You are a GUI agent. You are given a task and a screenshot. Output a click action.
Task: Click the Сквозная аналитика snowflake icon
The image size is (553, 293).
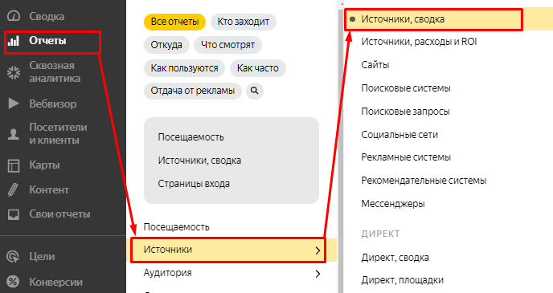[14, 72]
